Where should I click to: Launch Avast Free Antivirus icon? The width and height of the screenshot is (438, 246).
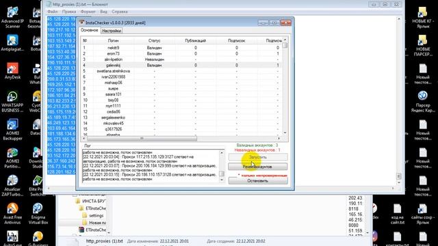[12, 214]
